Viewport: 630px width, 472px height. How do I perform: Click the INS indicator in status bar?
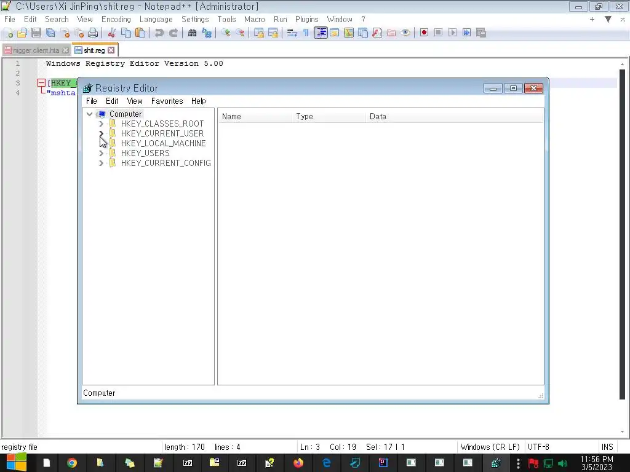pyautogui.click(x=607, y=447)
